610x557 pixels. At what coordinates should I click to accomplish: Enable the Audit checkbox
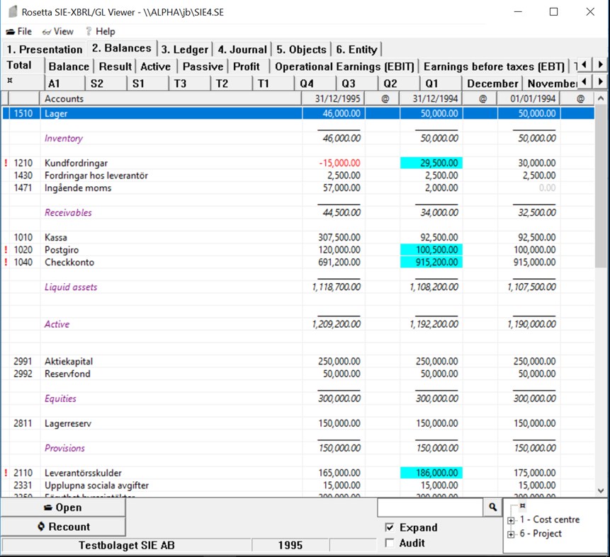[x=389, y=543]
